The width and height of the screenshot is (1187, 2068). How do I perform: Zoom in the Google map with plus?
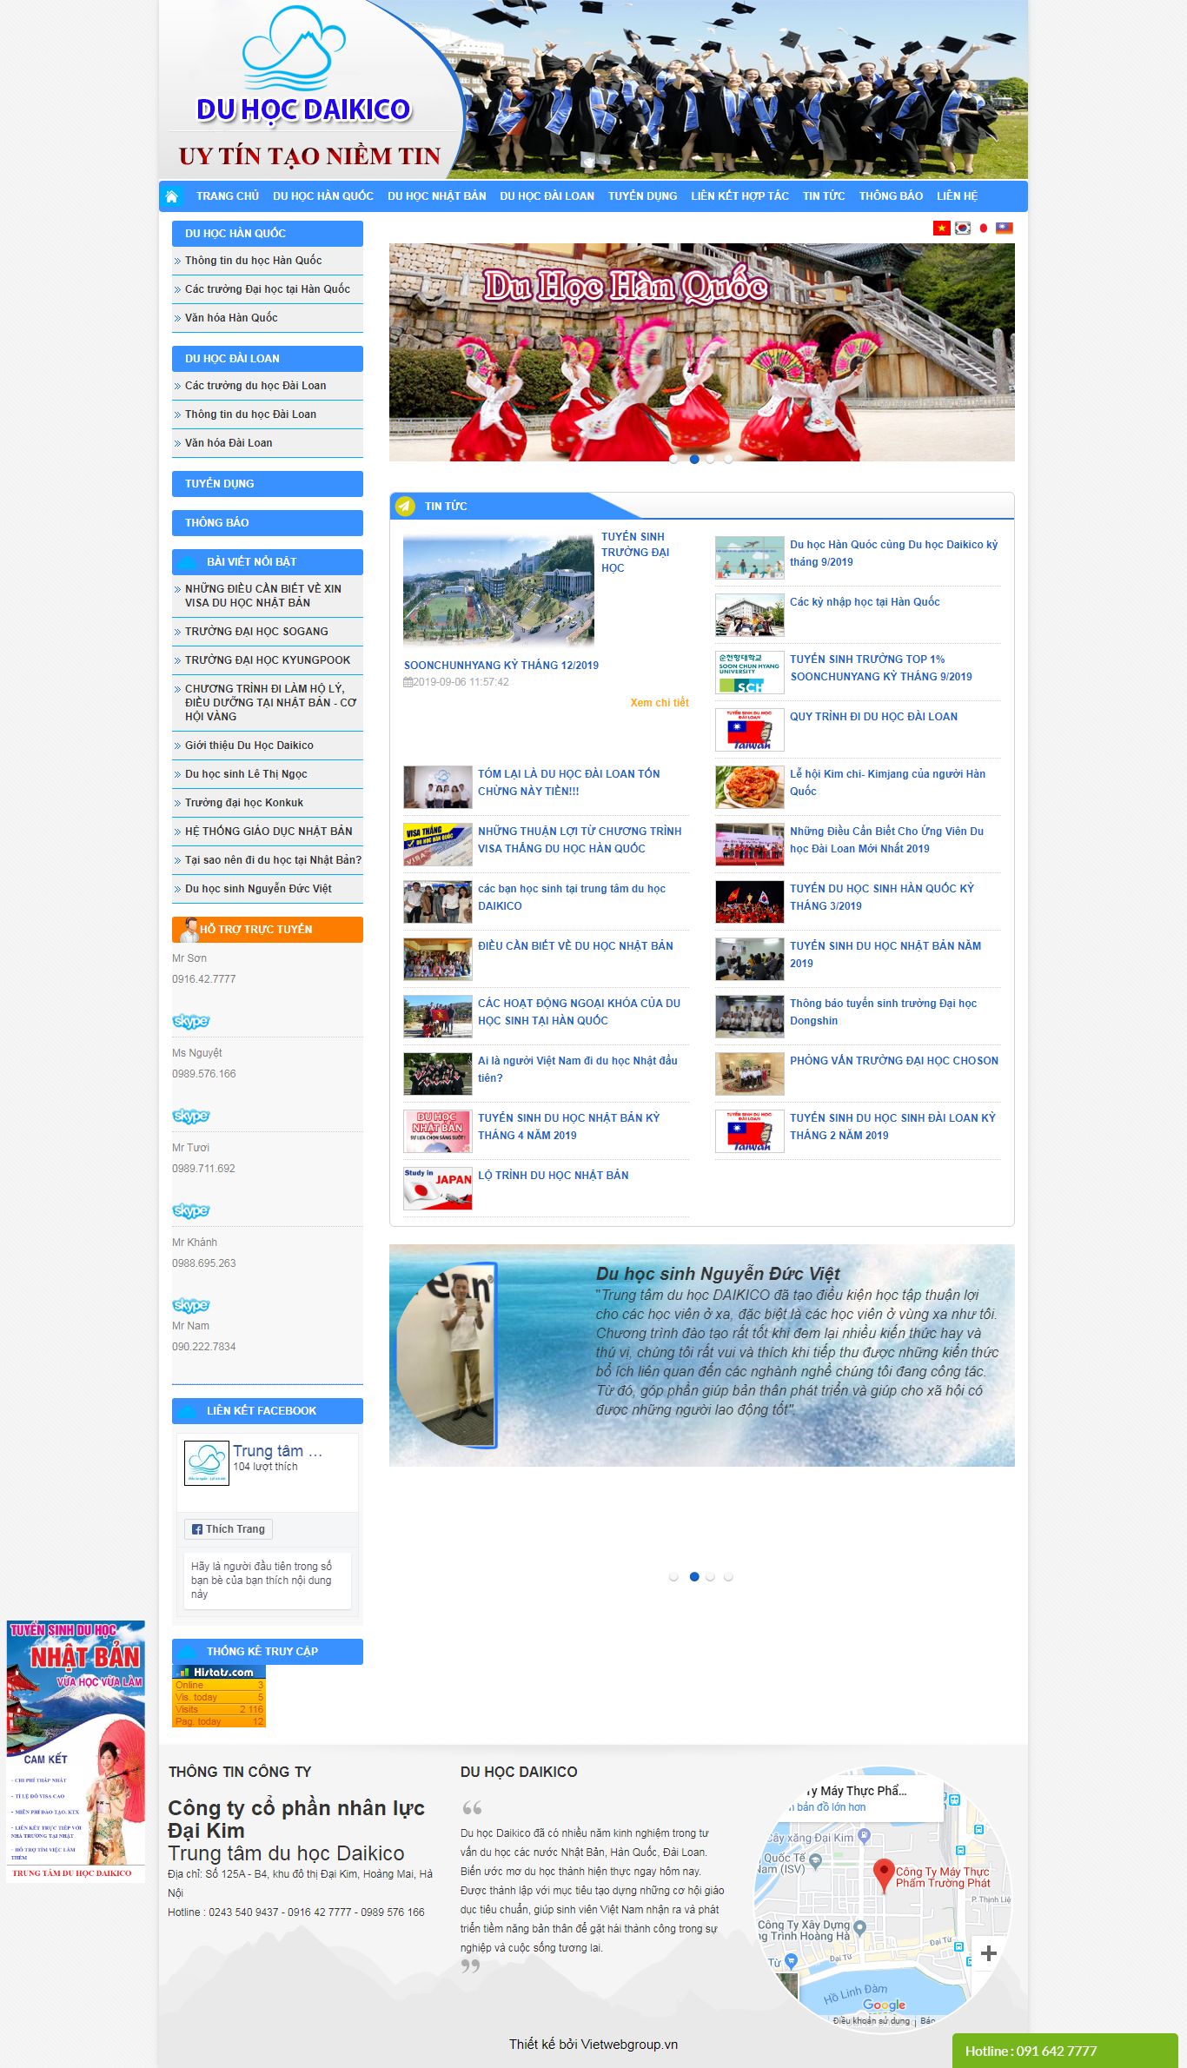[x=988, y=1954]
